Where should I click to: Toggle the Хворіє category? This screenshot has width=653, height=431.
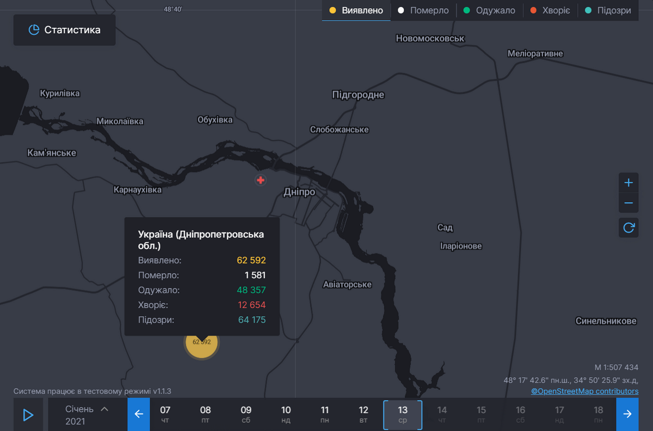click(550, 10)
